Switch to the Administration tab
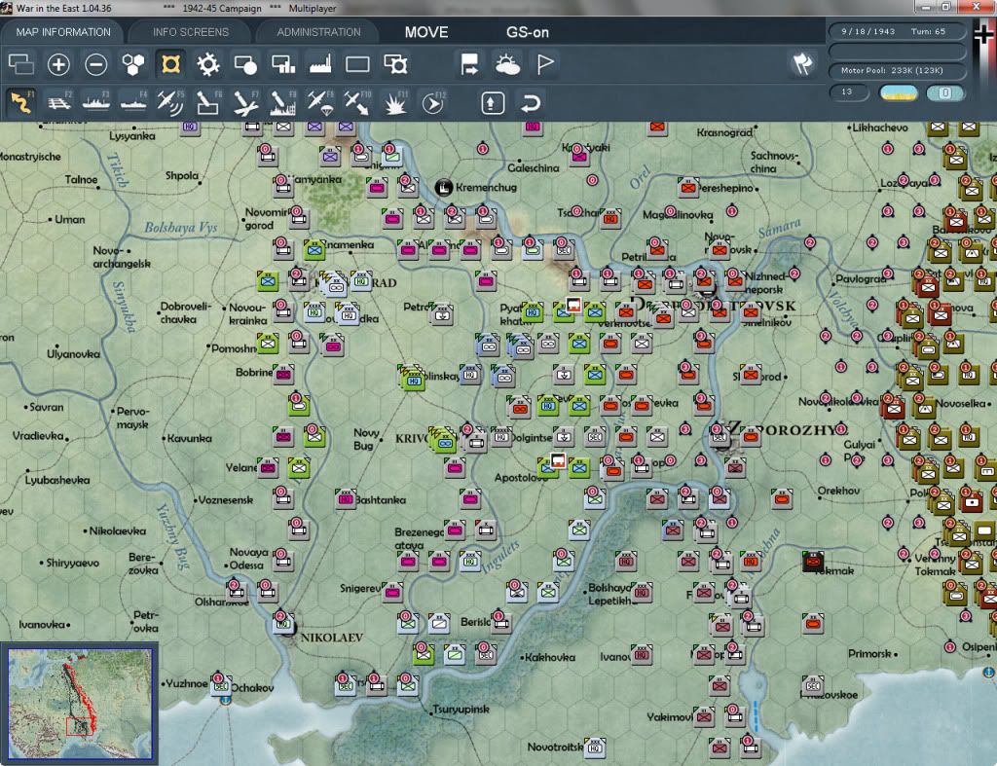This screenshot has height=766, width=997. 318,32
